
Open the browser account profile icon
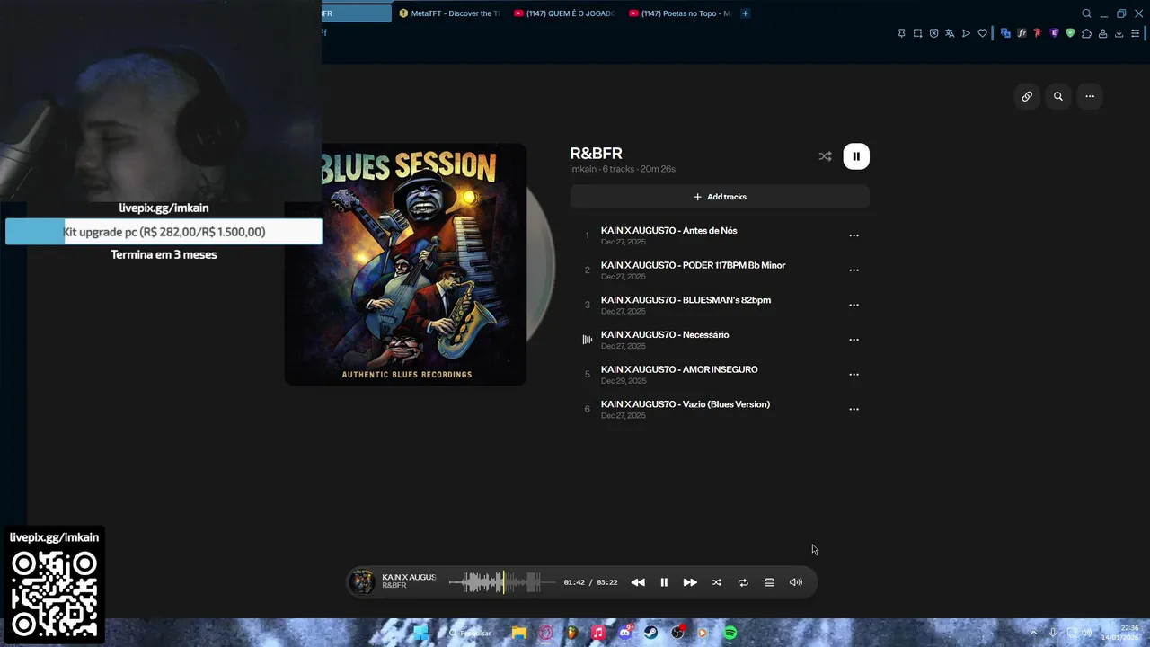(x=1102, y=33)
